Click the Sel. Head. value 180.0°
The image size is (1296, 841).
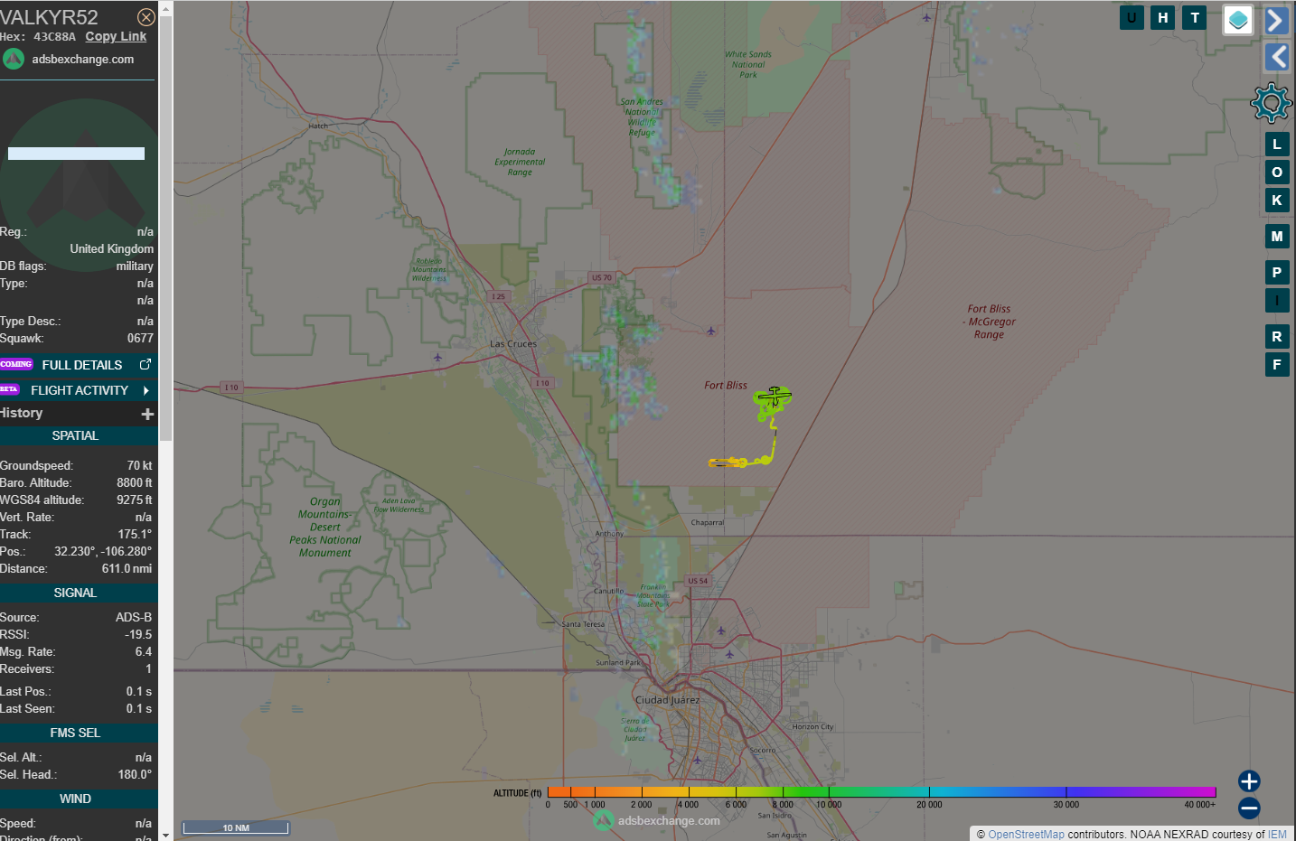135,775
